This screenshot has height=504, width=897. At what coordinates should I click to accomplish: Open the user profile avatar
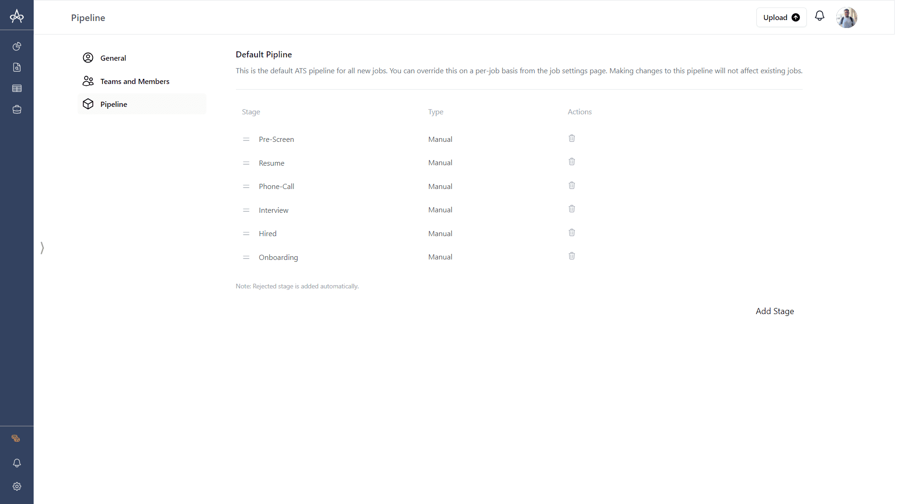click(846, 17)
